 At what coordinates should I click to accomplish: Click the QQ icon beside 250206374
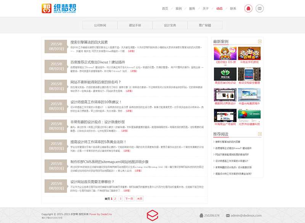201,215
